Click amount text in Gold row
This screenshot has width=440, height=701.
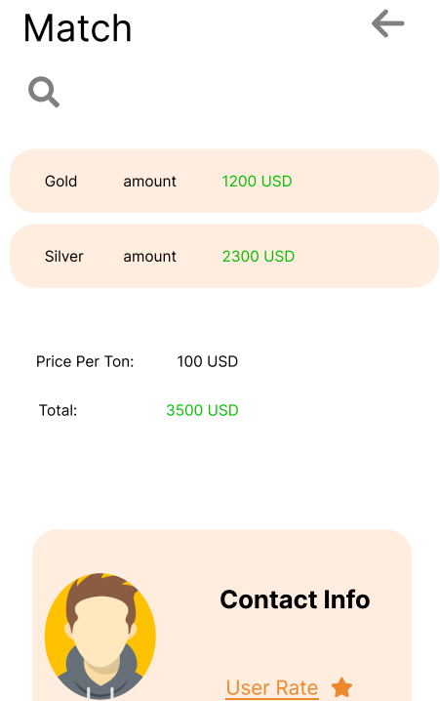149,181
